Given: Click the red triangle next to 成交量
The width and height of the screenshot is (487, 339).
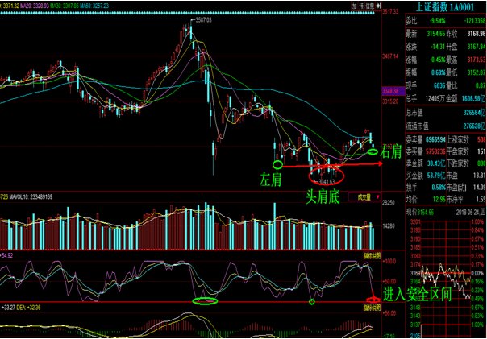Looking at the screenshot, I should click(377, 197).
